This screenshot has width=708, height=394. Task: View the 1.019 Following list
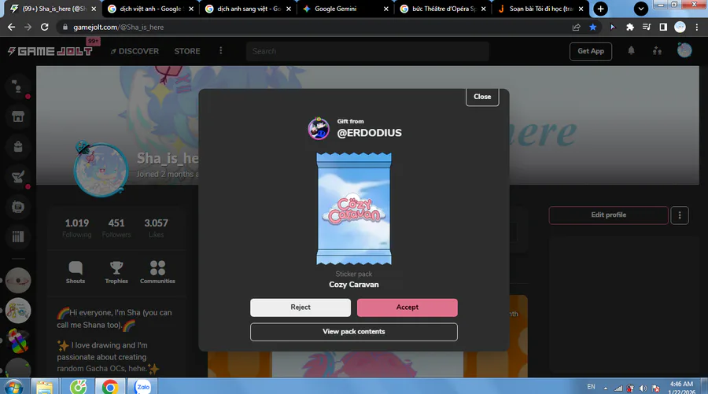click(77, 228)
